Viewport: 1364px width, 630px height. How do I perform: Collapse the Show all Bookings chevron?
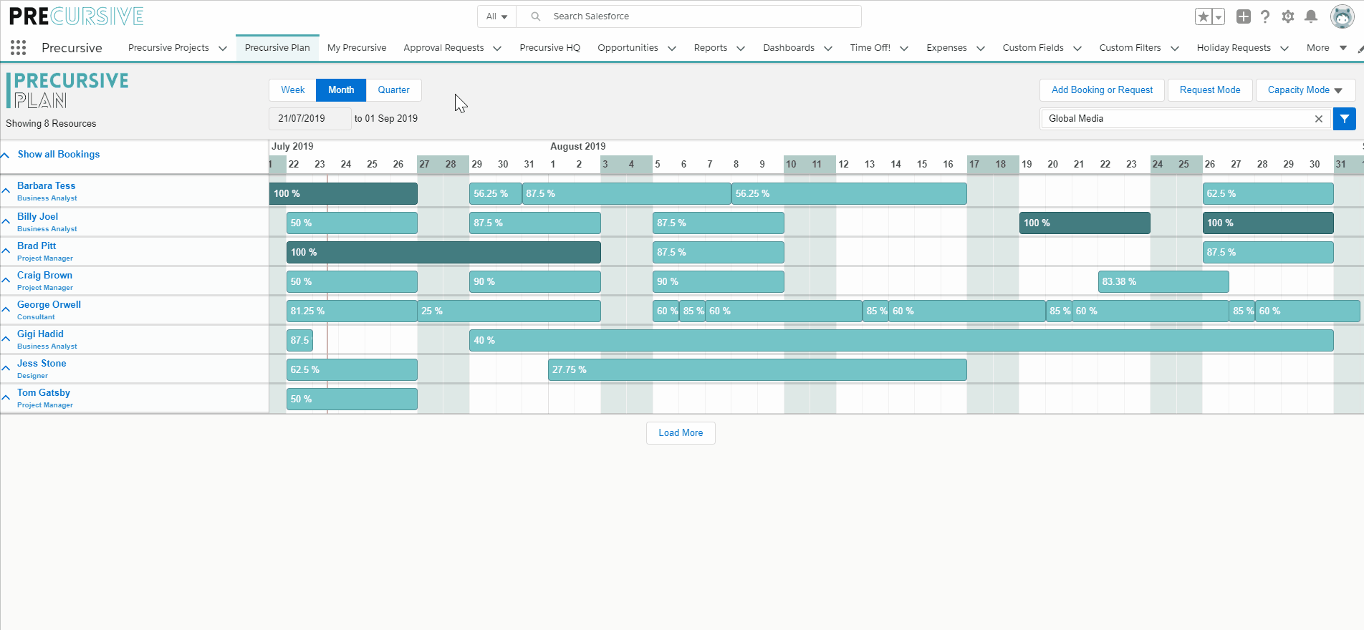coord(5,155)
